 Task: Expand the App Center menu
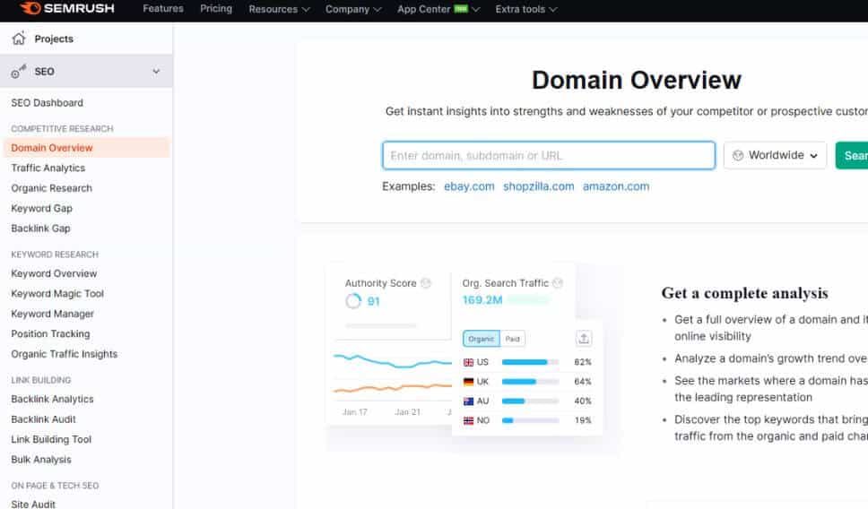click(438, 9)
